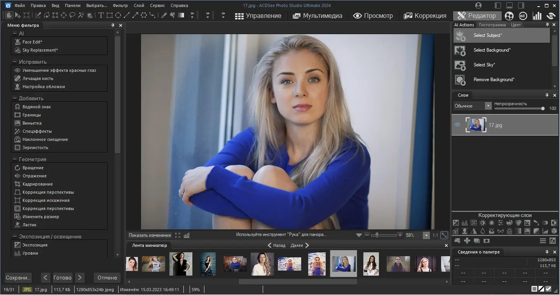This screenshot has height=295, width=560.
Task: Pick the Ellipse shape tool
Action: 118,15
